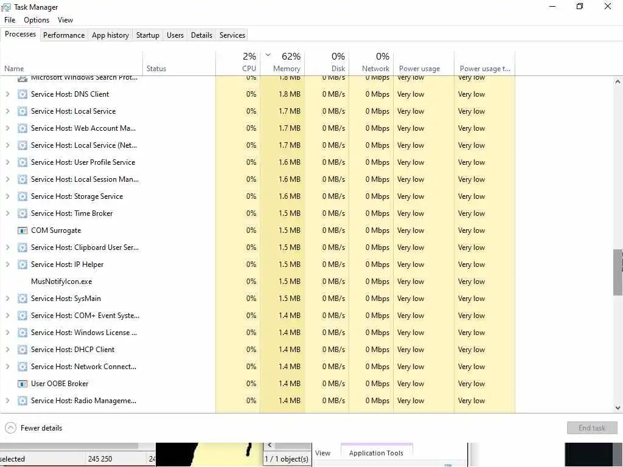Expand Service Host: IP Helper group
Viewport: 623px width, 467px height.
point(7,265)
